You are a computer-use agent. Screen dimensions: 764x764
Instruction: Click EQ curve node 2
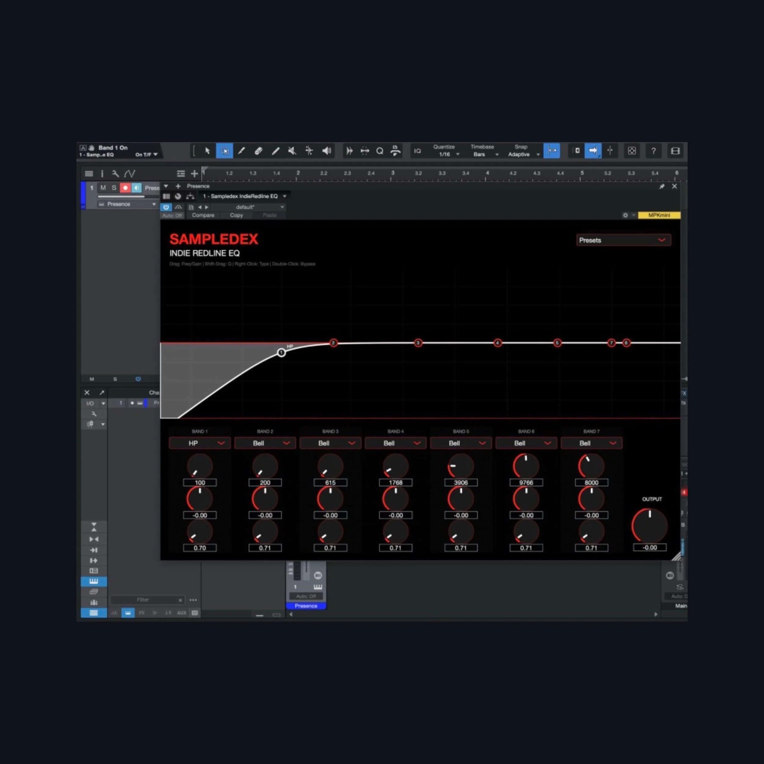333,343
